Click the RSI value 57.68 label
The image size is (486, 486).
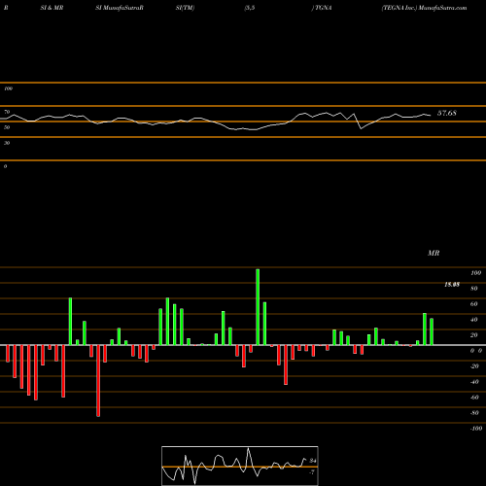[x=447, y=113]
